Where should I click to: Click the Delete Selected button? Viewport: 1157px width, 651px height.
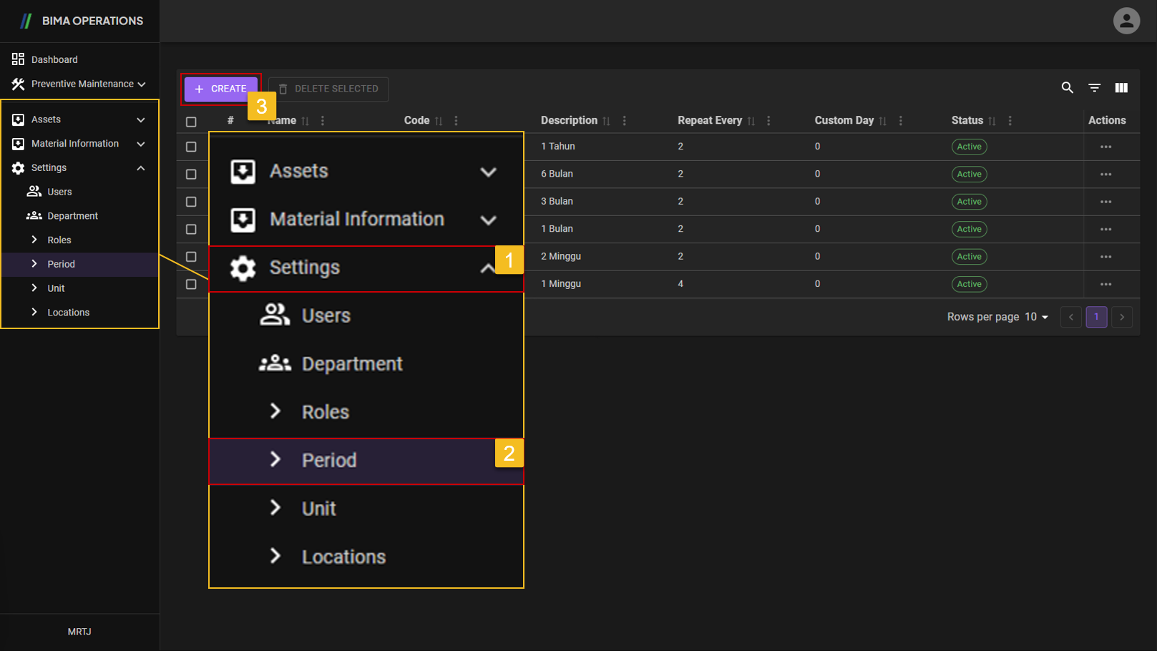tap(328, 89)
